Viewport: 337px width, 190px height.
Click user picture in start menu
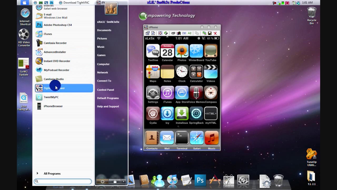pyautogui.click(x=111, y=9)
